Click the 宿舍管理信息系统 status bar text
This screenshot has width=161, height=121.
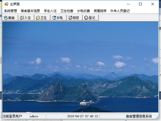[x=139, y=116]
